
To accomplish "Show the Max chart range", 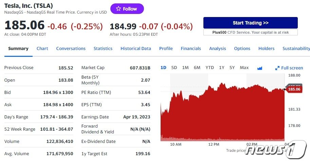I will (244, 68).
